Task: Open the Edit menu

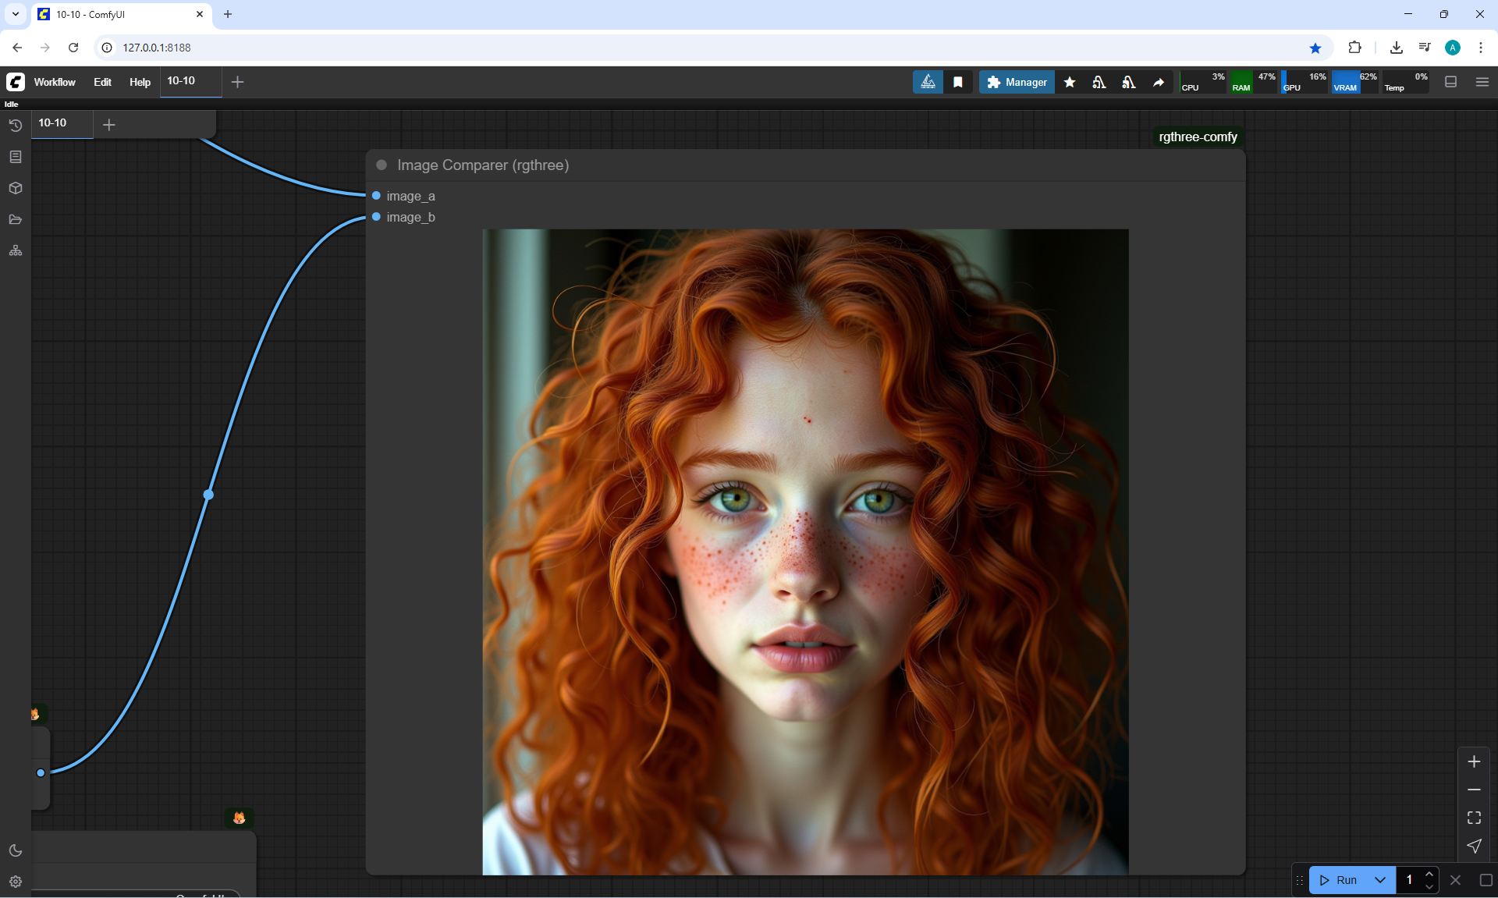Action: point(102,82)
